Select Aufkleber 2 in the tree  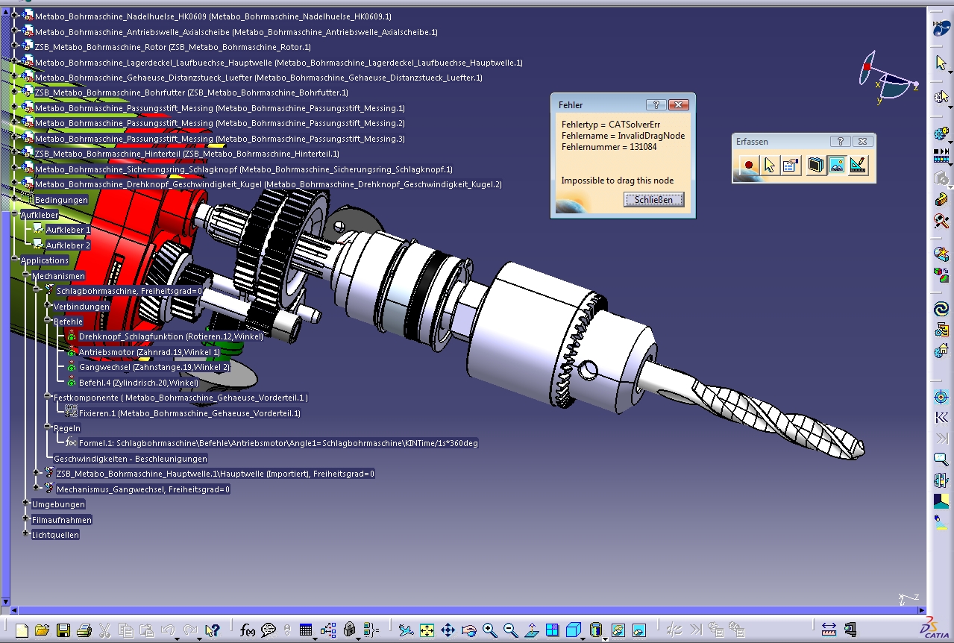[68, 245]
